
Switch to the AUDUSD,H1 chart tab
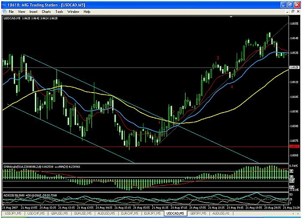pyautogui.click(x=221, y=213)
